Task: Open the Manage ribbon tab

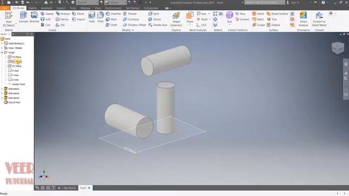Action: coord(86,8)
